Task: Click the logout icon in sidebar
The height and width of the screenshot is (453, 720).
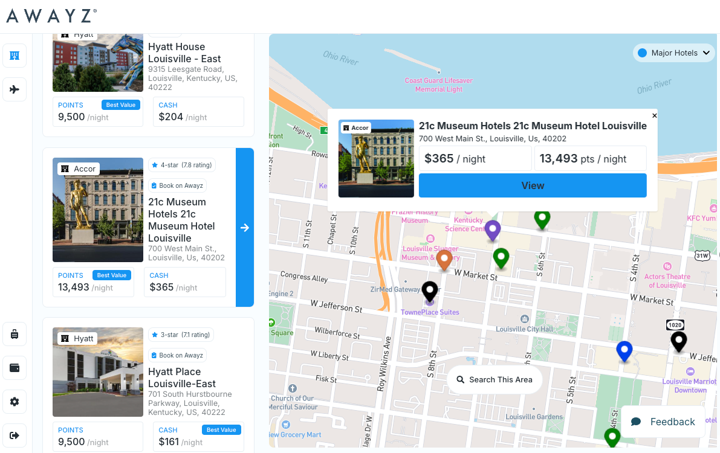Action: click(15, 435)
